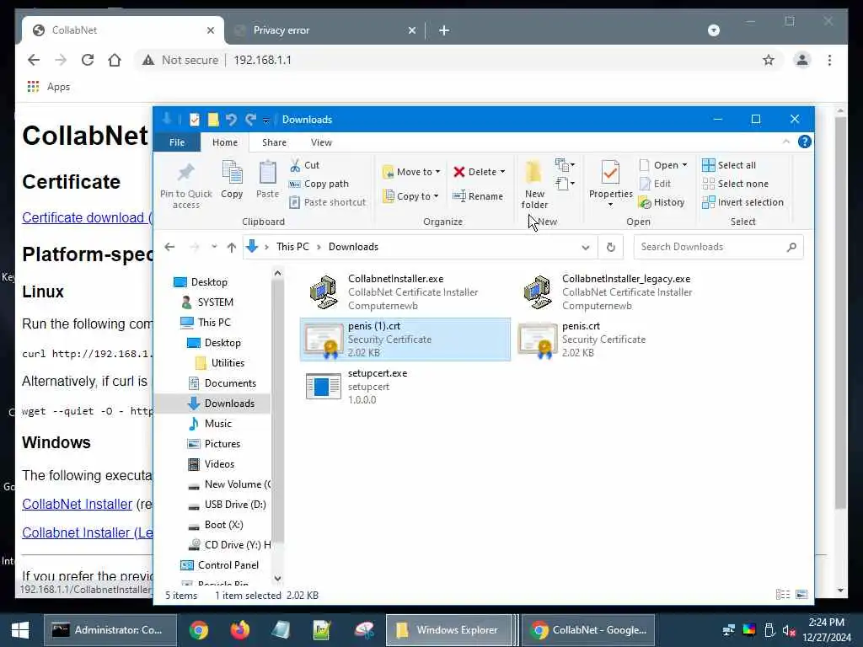Click Edit in the Open group

(x=655, y=184)
